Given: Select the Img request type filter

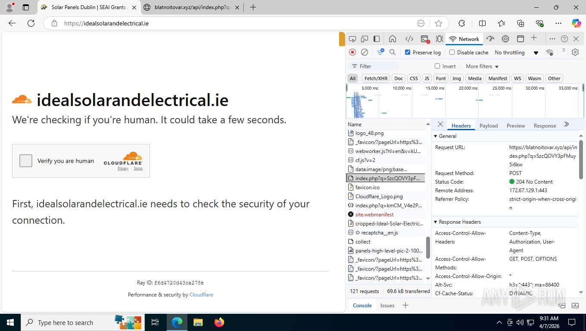Looking at the screenshot, I should [x=457, y=78].
